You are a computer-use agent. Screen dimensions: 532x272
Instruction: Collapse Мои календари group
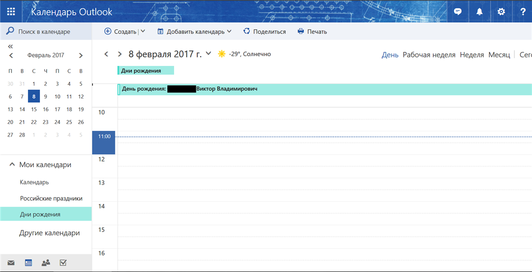(12, 165)
